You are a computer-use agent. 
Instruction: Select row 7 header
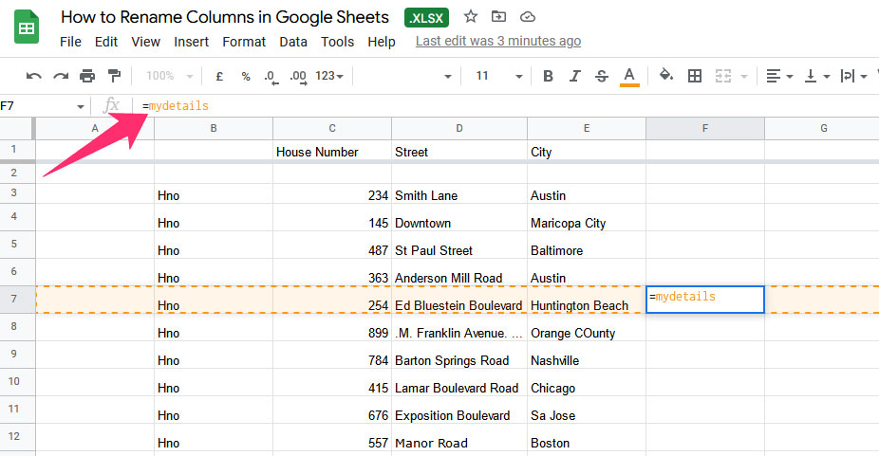(17, 300)
